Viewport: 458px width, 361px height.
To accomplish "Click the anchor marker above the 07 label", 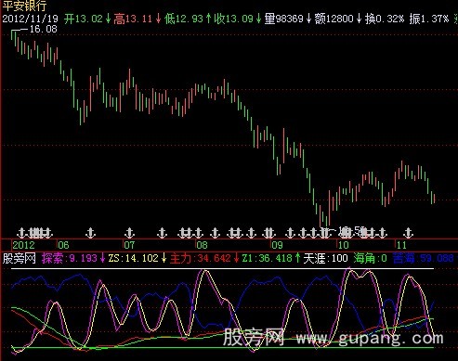I will [x=129, y=233].
